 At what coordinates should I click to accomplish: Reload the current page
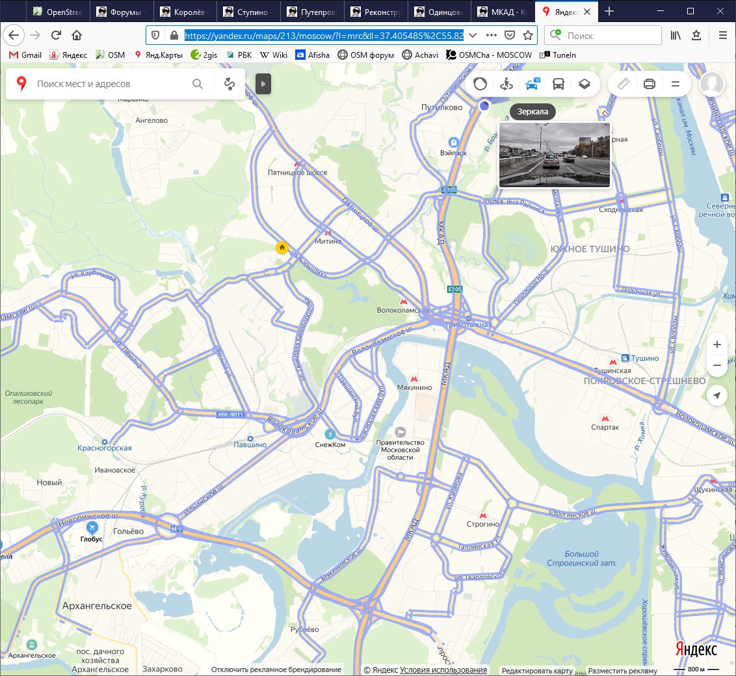coord(57,35)
